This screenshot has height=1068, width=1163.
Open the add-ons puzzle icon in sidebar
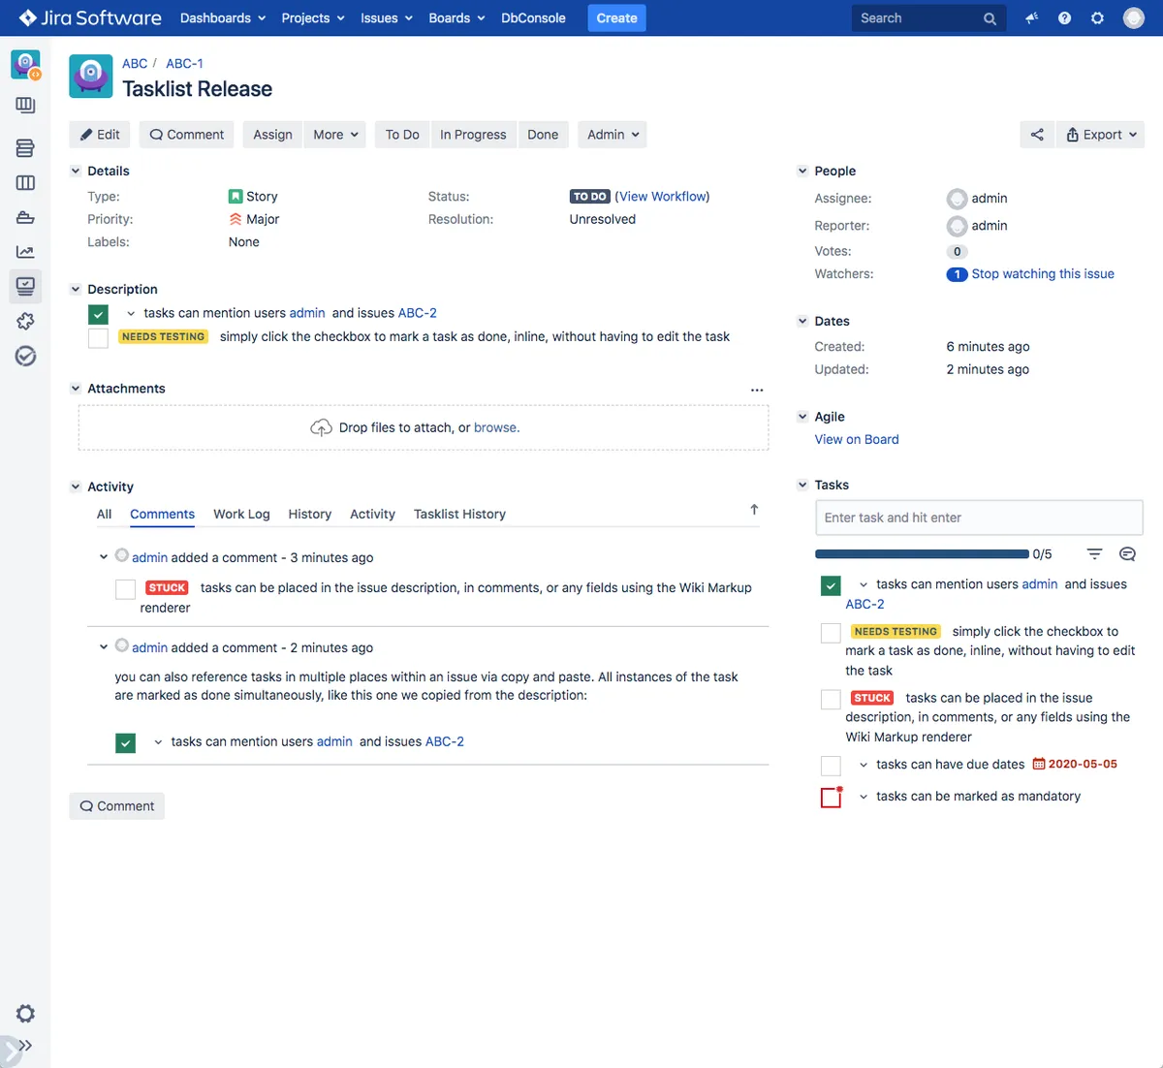click(x=25, y=321)
